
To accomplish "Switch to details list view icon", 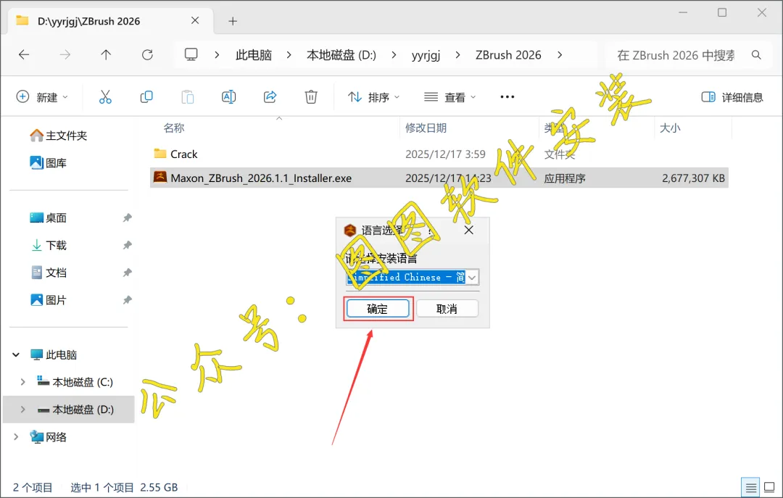I will coord(750,488).
